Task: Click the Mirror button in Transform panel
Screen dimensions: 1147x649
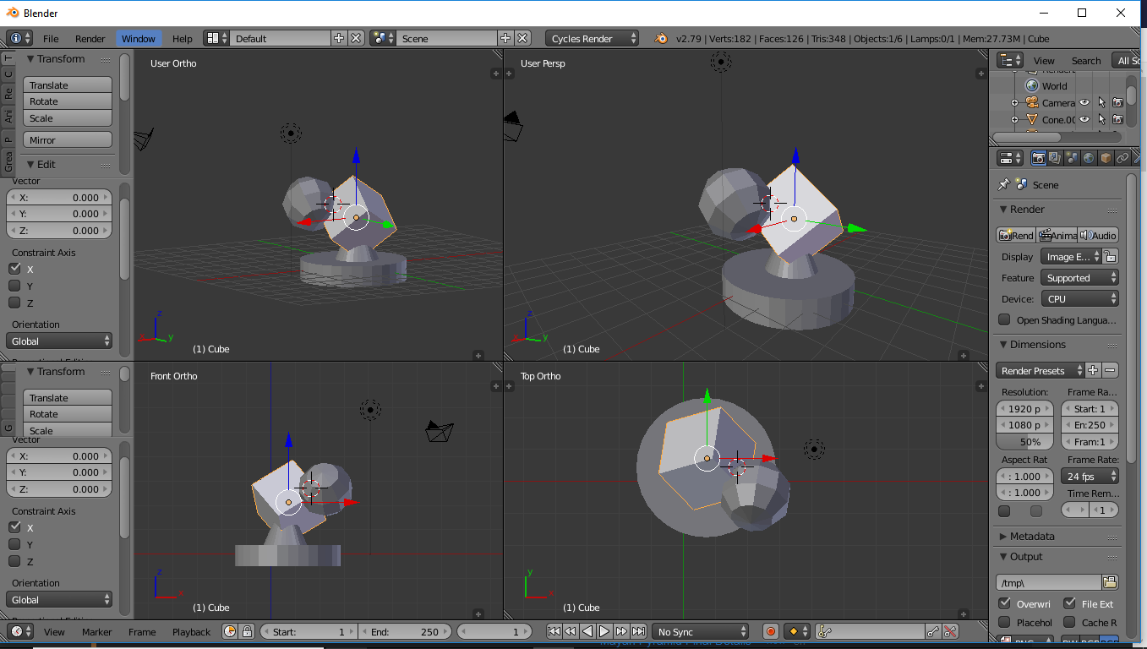Action: 67,139
